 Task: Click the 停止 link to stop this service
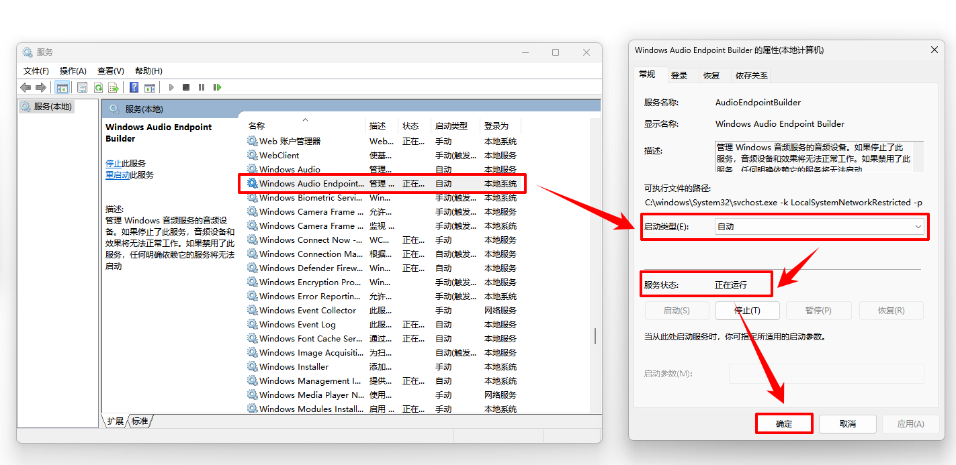tap(114, 163)
